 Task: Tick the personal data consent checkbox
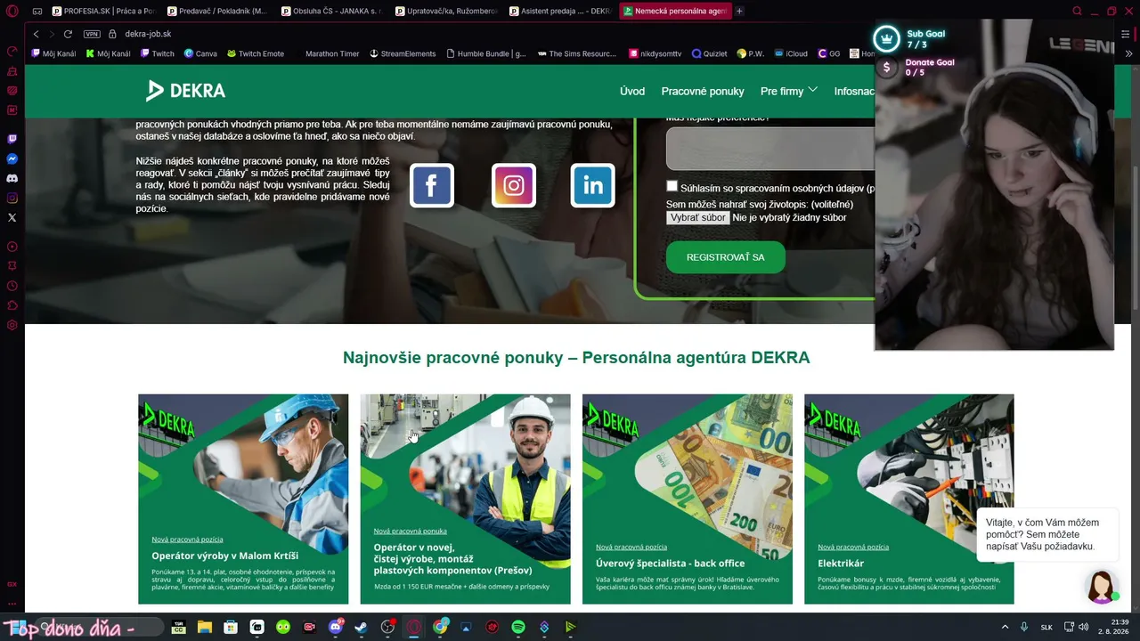(672, 186)
